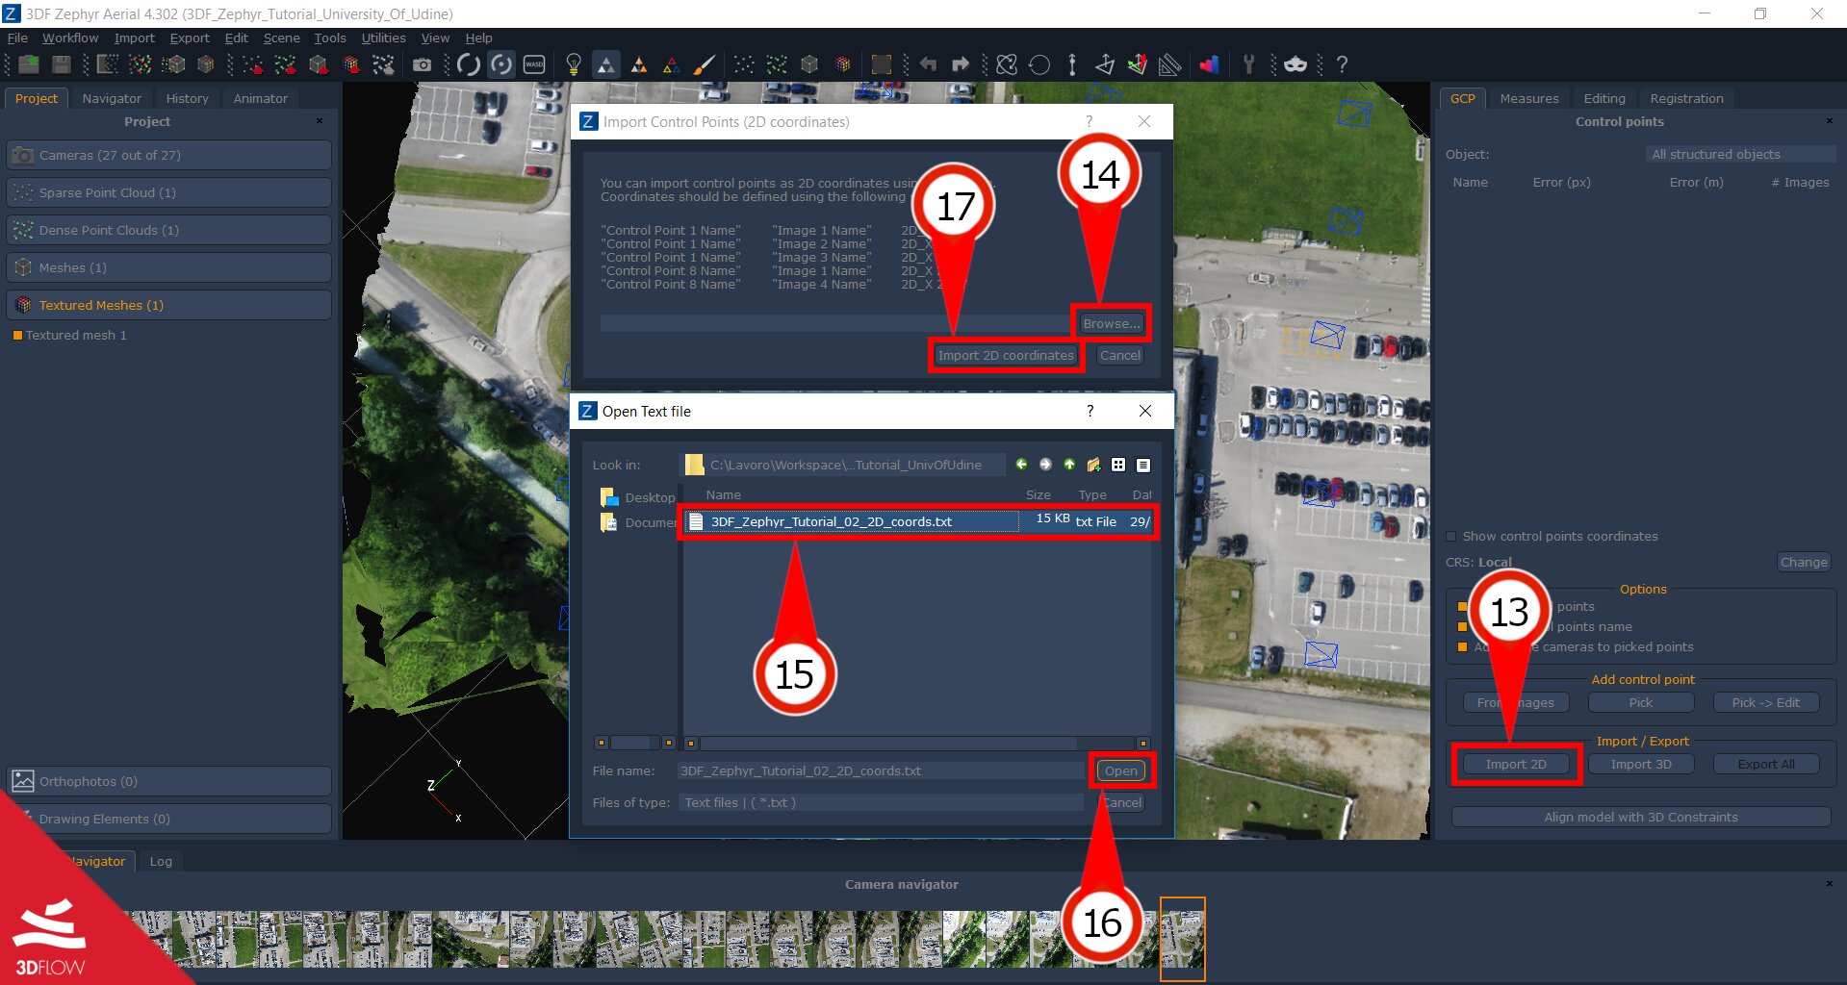Create new folder in file dialog
The image size is (1847, 985).
point(1094,465)
